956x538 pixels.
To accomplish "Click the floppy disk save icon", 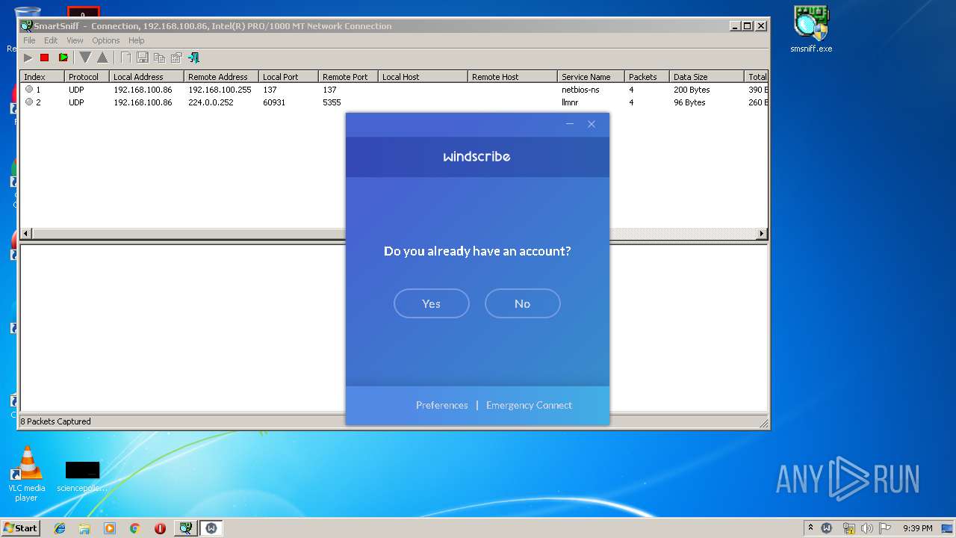I will [142, 58].
